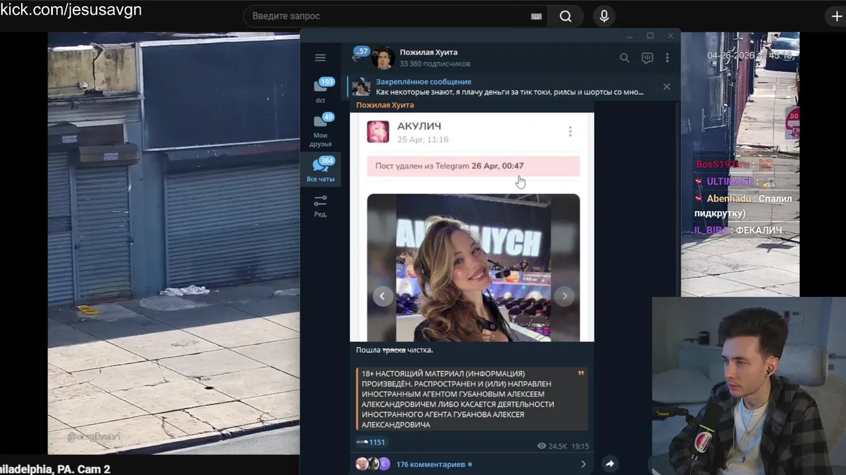Click the quote mark icon in disclaimer
Screen dimensions: 846x475
coord(581,373)
